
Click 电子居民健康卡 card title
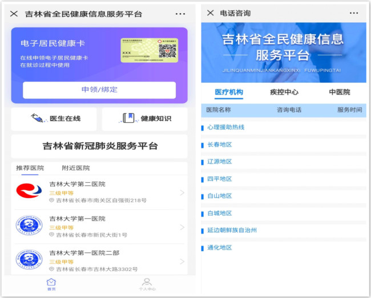(x=53, y=43)
